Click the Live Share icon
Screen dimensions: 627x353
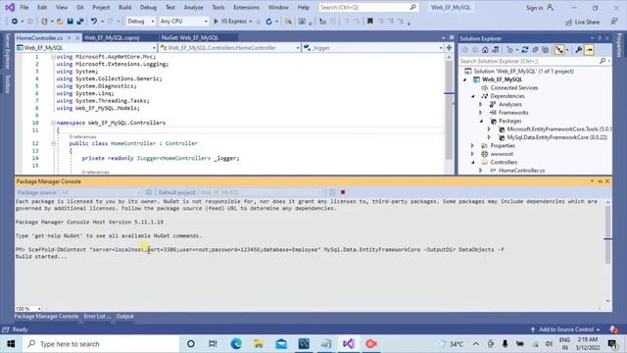point(569,22)
